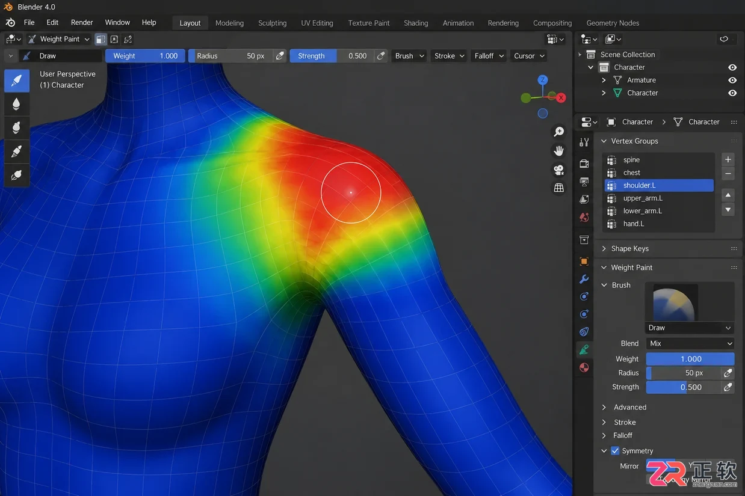Toggle radius pressure sensitivity in header
745x496 pixels.
pyautogui.click(x=280, y=56)
